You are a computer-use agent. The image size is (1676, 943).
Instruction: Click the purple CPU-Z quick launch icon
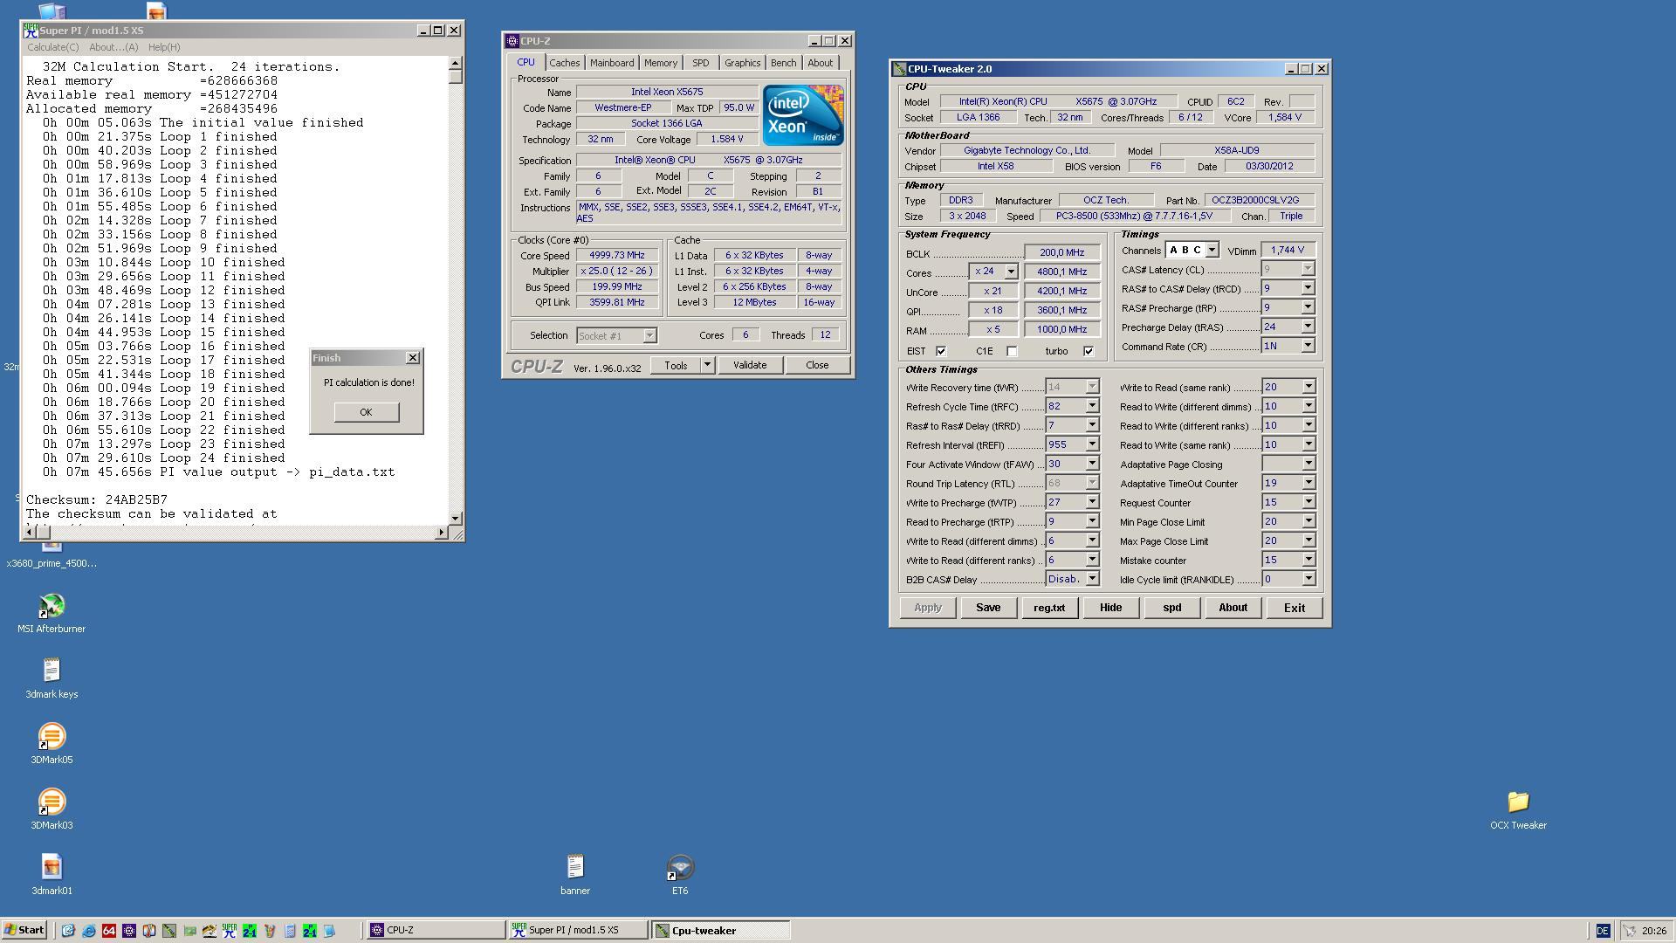(x=129, y=931)
